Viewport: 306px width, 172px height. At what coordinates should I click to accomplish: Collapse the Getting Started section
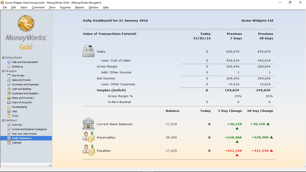(x=3, y=57)
